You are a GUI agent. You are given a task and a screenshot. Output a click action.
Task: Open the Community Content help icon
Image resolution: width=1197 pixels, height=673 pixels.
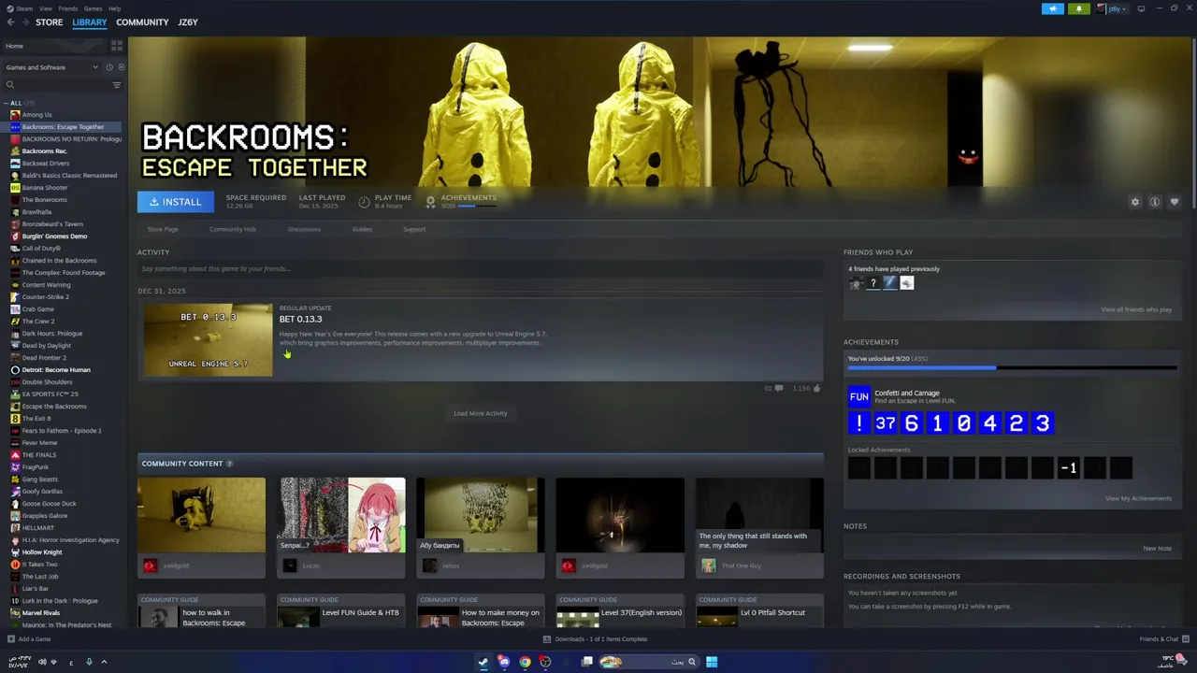(229, 464)
